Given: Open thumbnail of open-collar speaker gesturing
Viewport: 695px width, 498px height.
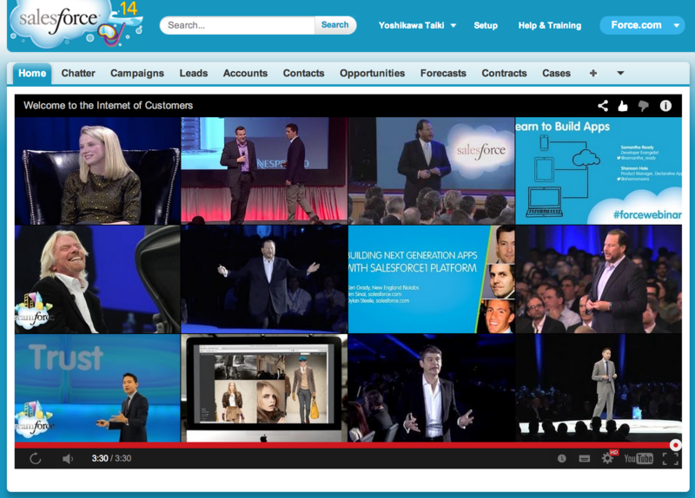Looking at the screenshot, I should click(x=432, y=388).
